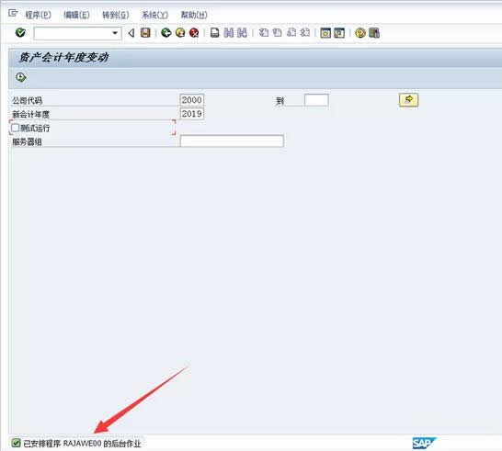Click the yellow Exit arrow icon

(x=180, y=33)
